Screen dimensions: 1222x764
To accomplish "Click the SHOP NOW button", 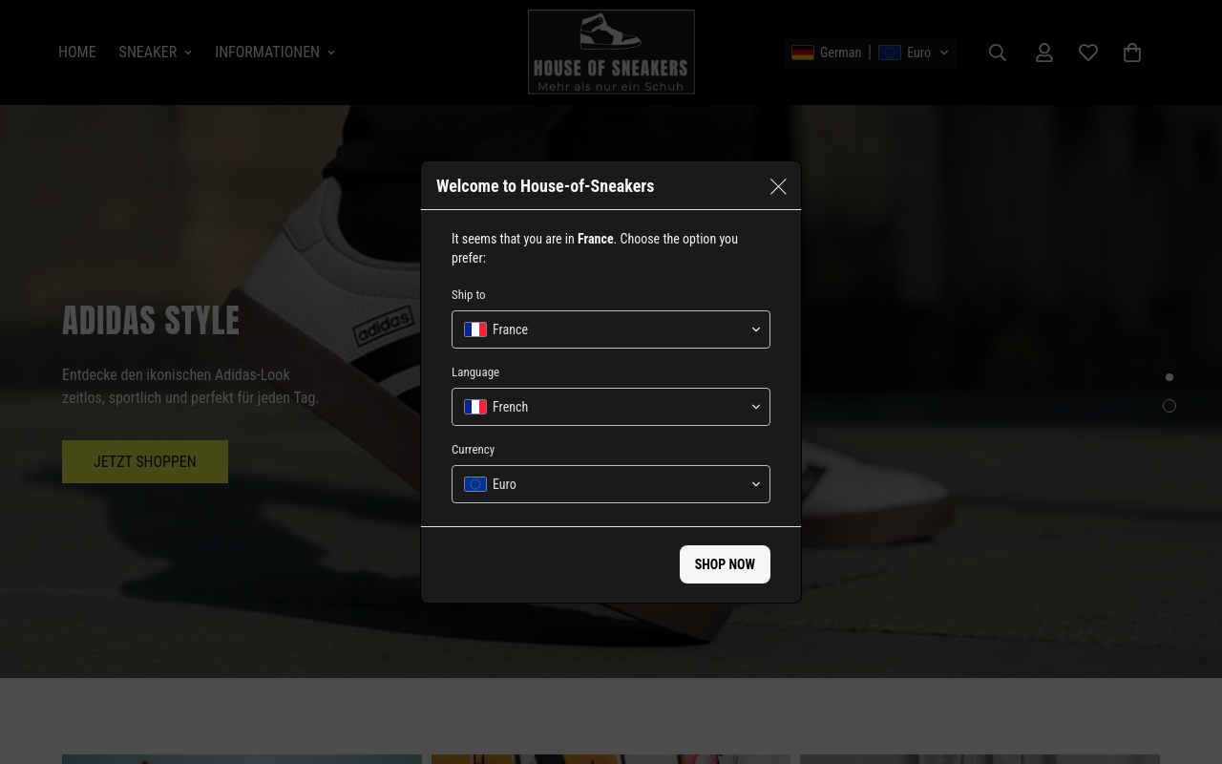I will click(x=725, y=564).
